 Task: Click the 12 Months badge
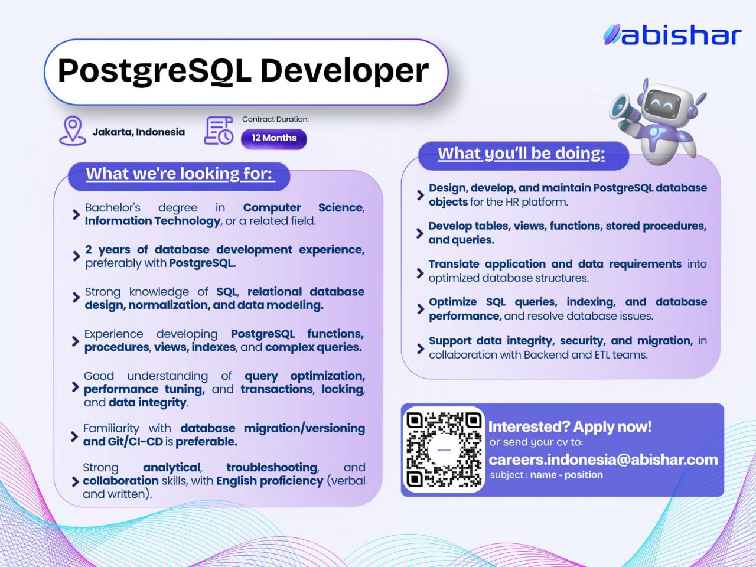pos(274,138)
